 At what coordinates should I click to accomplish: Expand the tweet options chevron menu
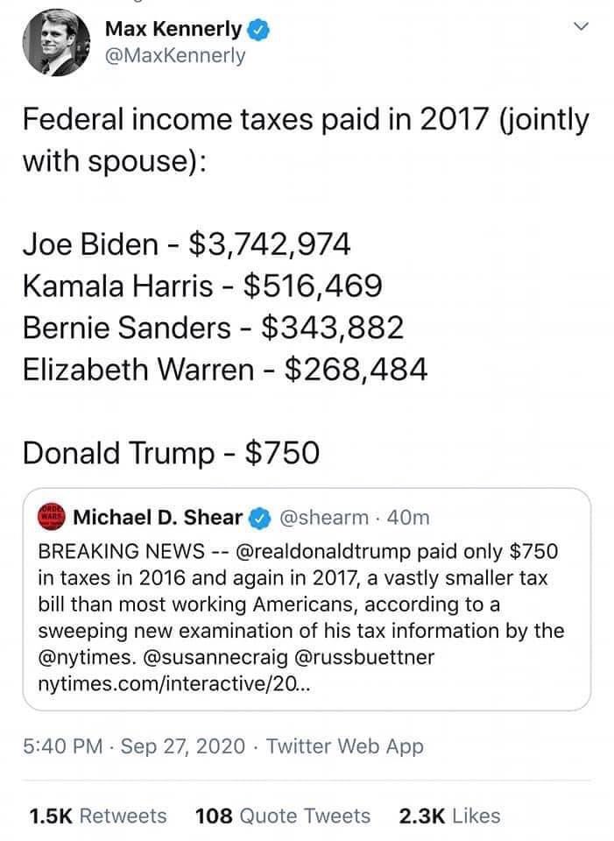click(x=581, y=26)
